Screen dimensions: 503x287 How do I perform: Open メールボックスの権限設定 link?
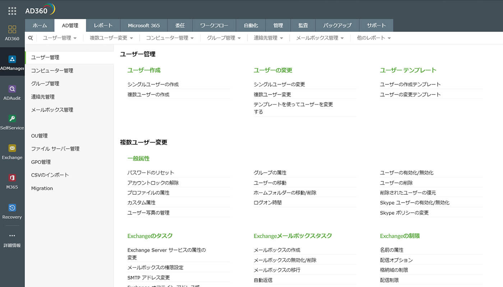tap(155, 268)
